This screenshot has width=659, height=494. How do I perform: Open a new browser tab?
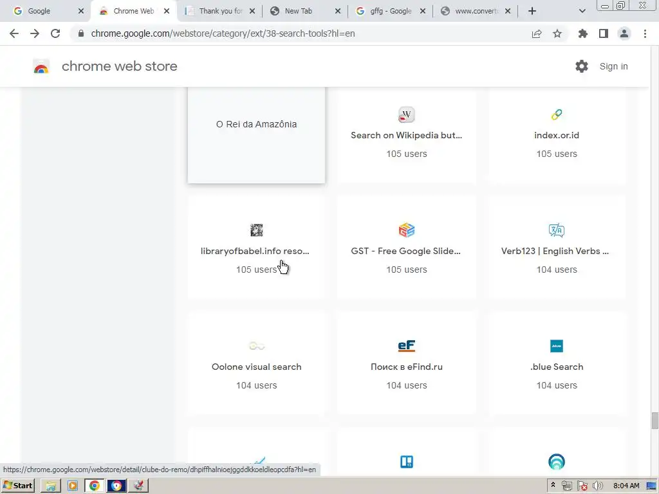point(532,11)
